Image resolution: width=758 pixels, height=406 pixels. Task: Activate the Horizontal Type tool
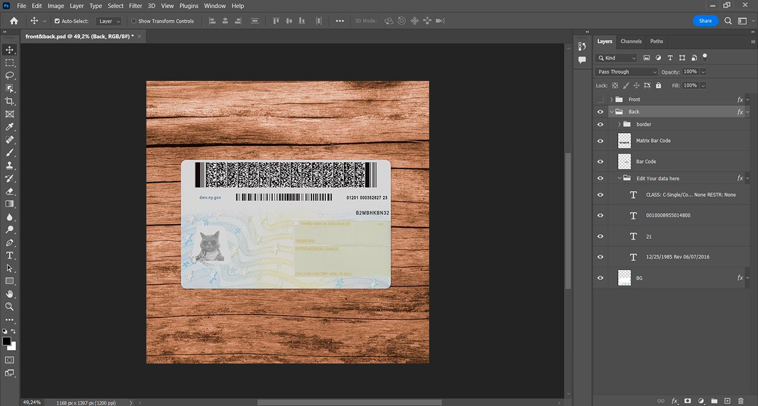click(10, 255)
